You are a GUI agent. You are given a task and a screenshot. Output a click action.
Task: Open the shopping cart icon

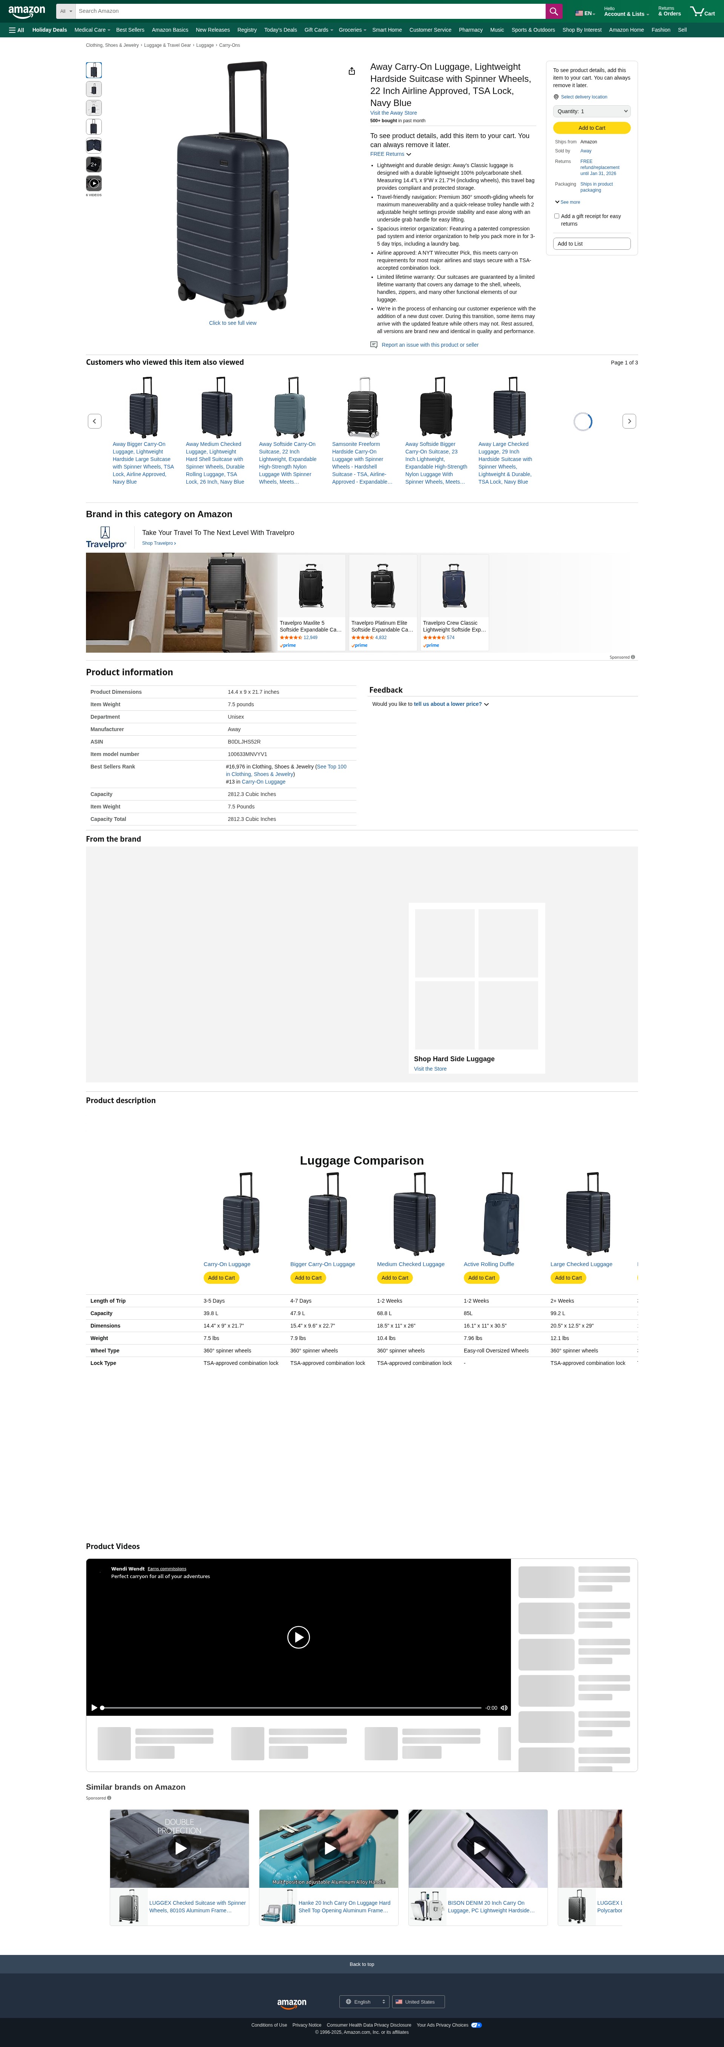pos(703,11)
